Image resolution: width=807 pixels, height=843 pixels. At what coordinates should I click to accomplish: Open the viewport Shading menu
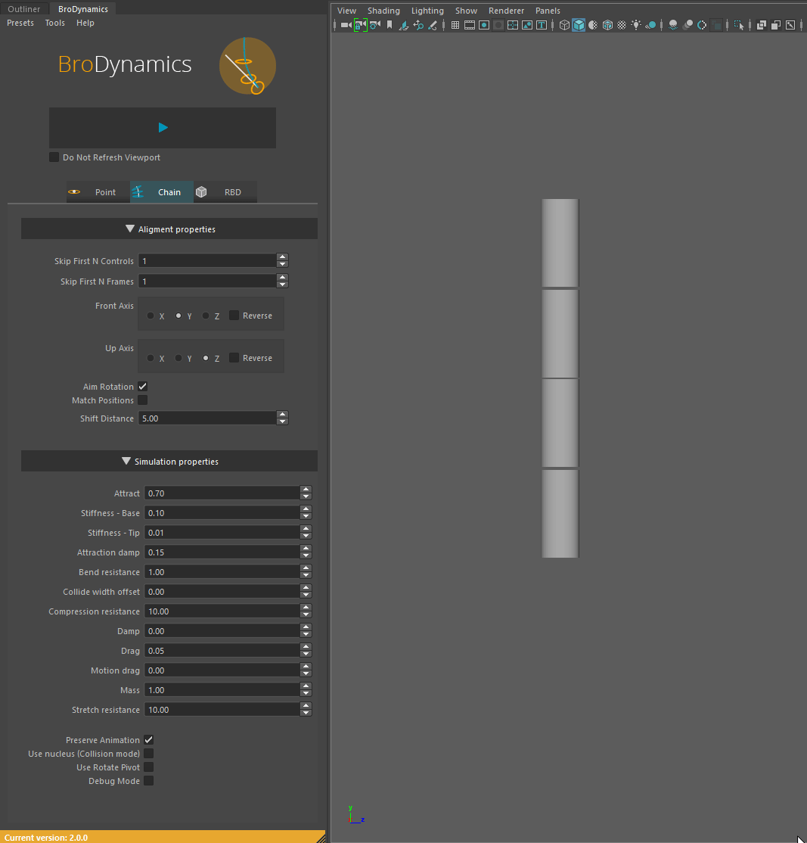click(383, 11)
